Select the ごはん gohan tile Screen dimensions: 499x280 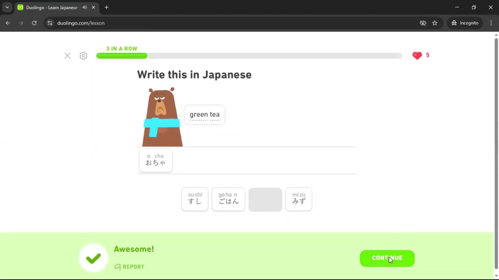pos(228,199)
